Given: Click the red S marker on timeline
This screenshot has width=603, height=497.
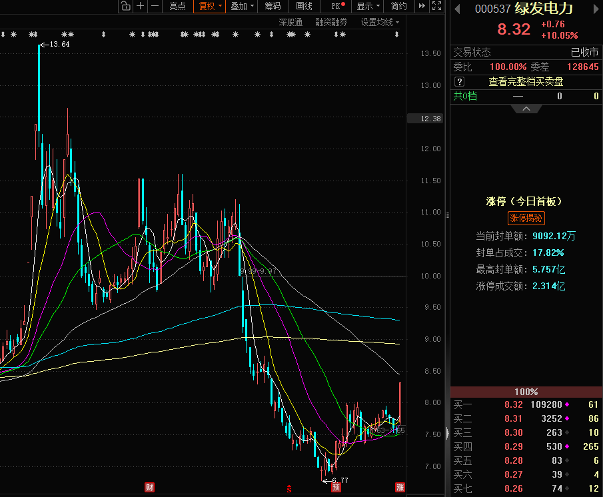Looking at the screenshot, I should coord(289,489).
